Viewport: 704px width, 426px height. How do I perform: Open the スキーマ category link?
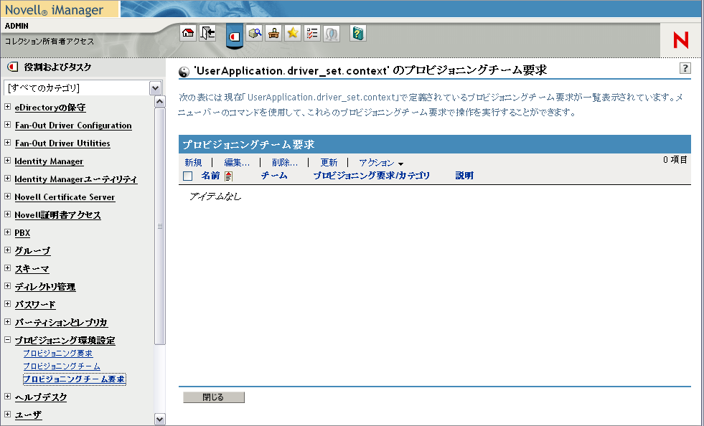point(32,269)
